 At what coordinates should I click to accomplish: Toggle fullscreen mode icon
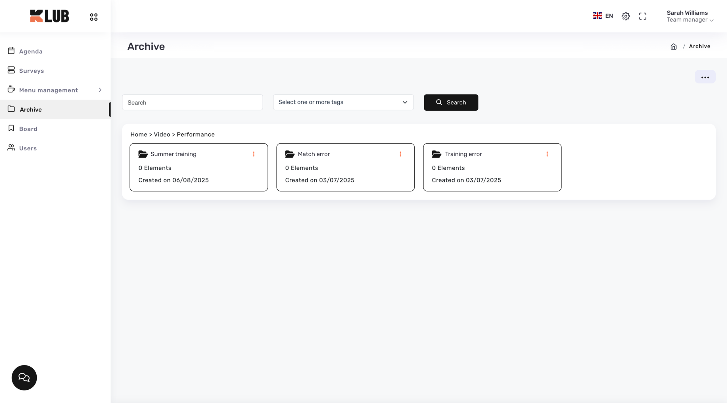click(x=643, y=16)
